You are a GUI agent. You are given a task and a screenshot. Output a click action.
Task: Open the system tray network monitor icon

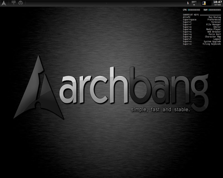pos(204,3)
